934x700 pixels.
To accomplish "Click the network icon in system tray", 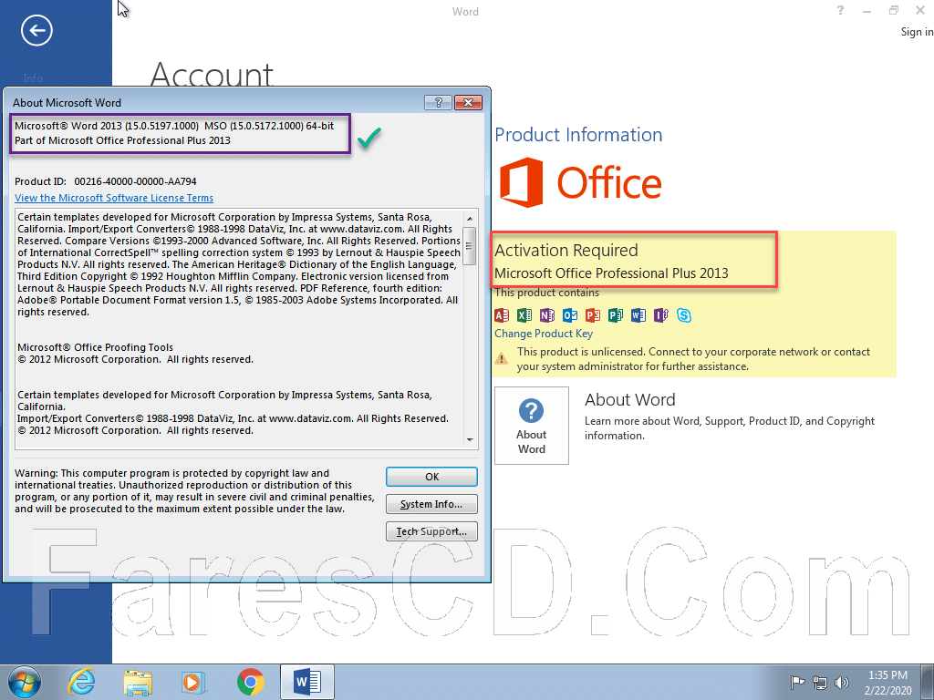I will [820, 682].
